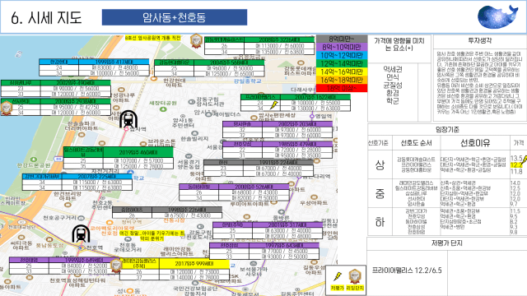Select the red 18억 이상 legend swatch

342,88
